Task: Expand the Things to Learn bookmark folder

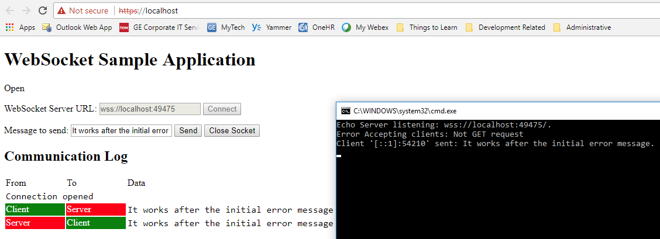Action: [427, 27]
